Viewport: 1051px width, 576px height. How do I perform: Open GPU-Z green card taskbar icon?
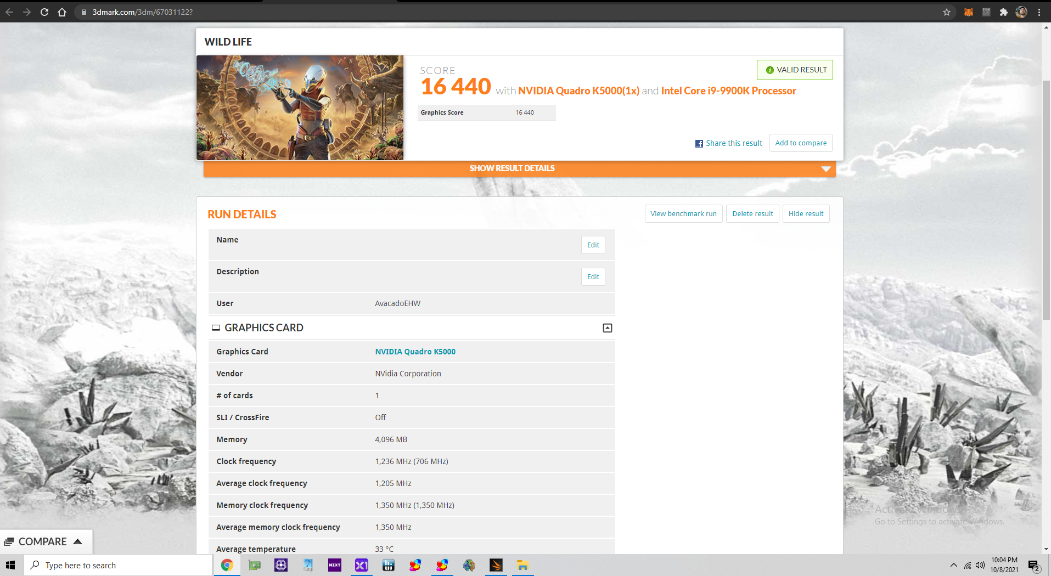(x=254, y=565)
